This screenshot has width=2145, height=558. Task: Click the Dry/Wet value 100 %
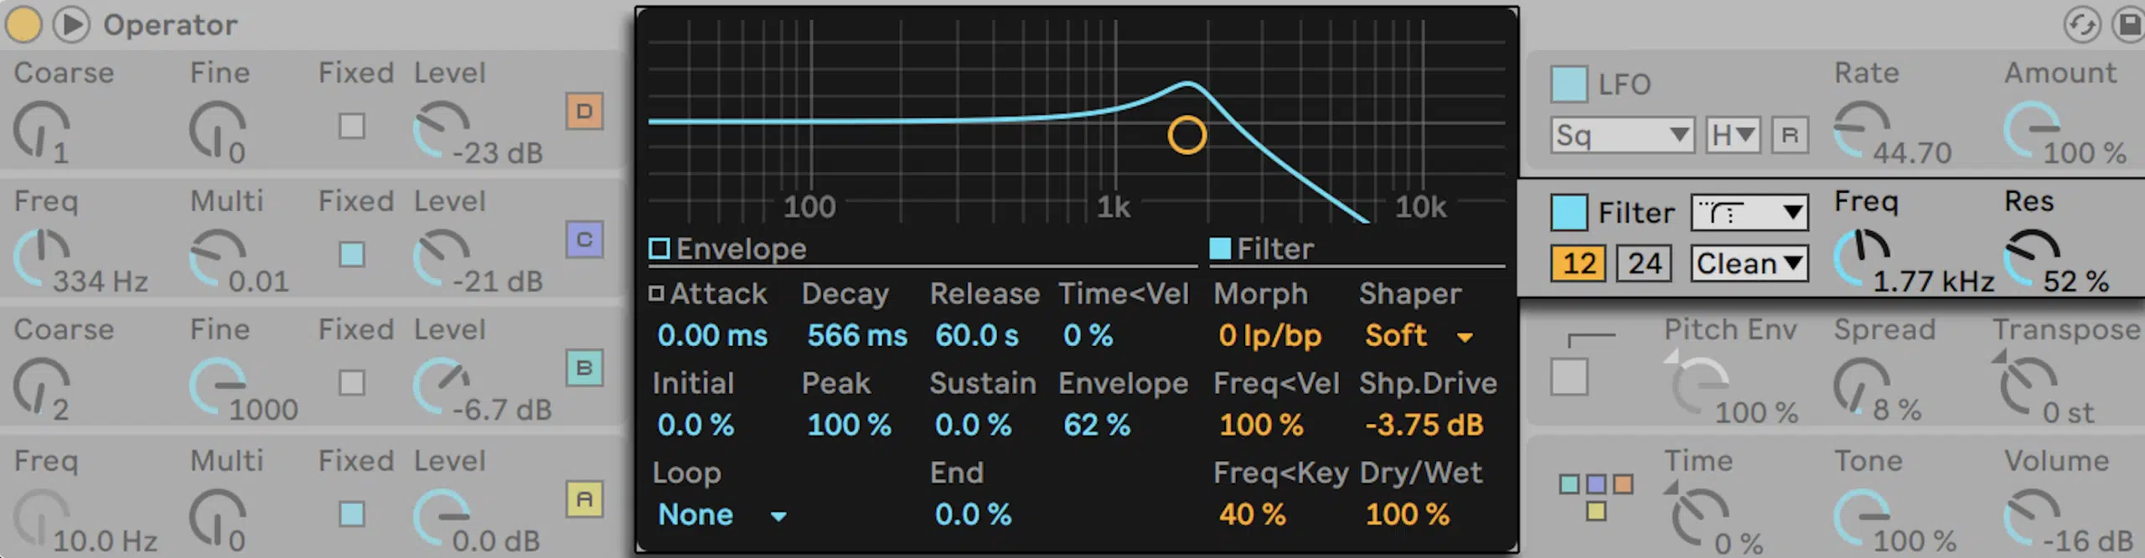point(1407,514)
